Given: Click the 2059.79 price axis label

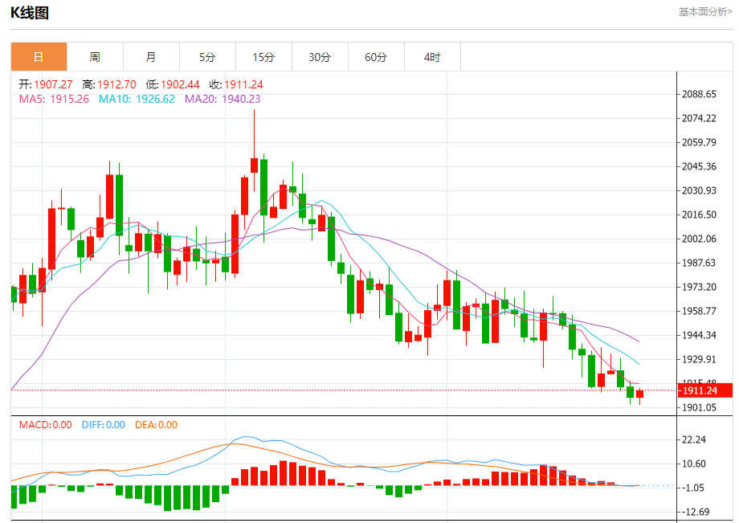Looking at the screenshot, I should point(699,142).
